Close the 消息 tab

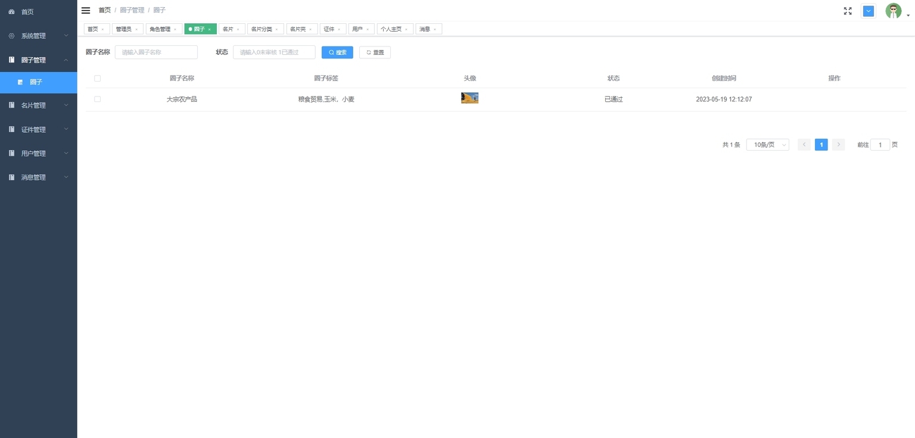click(435, 29)
